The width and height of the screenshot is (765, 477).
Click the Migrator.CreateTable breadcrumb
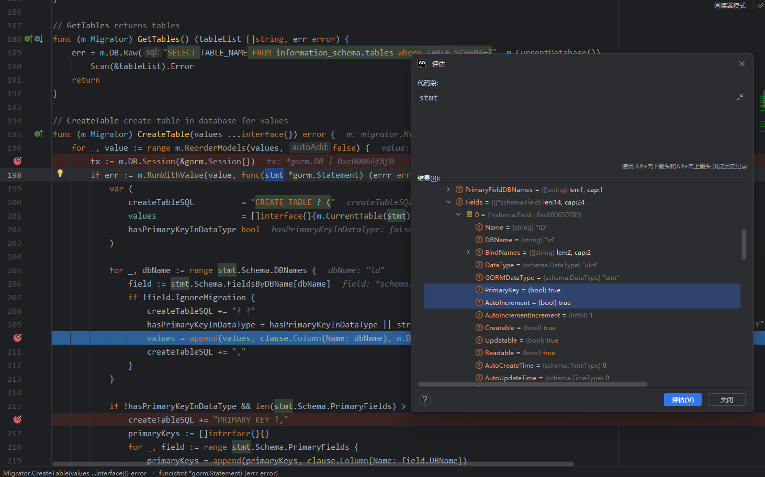coord(75,473)
